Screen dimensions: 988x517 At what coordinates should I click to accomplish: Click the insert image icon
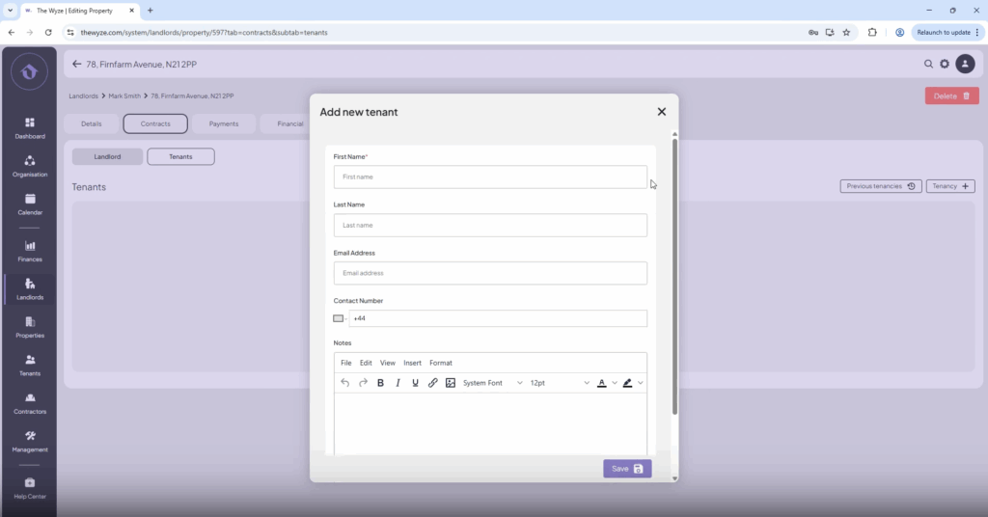tap(450, 383)
